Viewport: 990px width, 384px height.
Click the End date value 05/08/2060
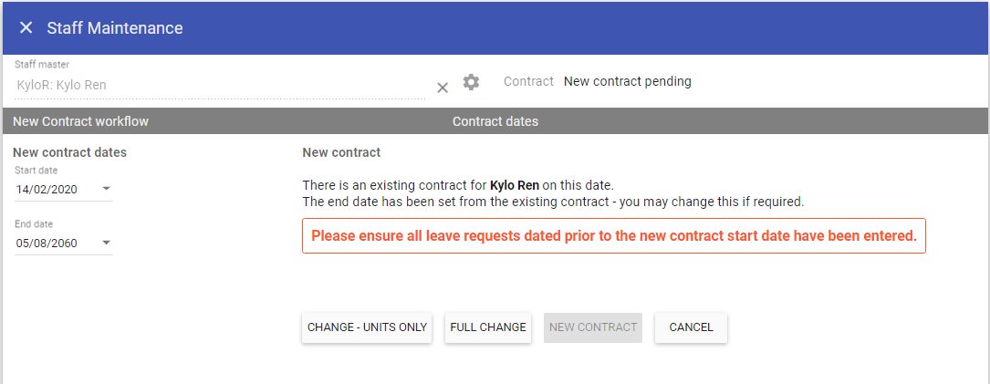47,244
